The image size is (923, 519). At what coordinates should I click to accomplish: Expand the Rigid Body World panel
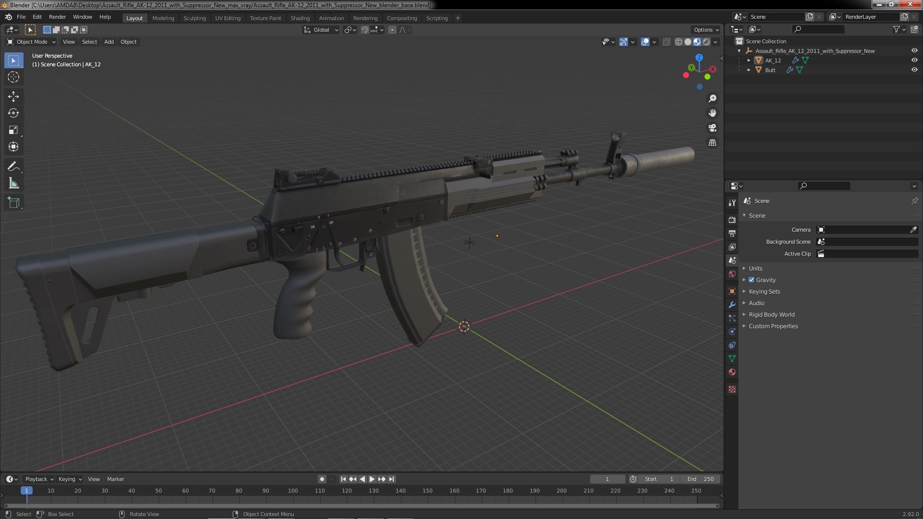tap(771, 314)
